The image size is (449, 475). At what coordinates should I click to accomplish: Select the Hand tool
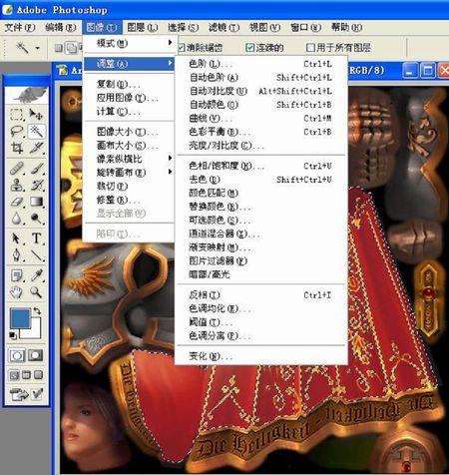point(16,292)
